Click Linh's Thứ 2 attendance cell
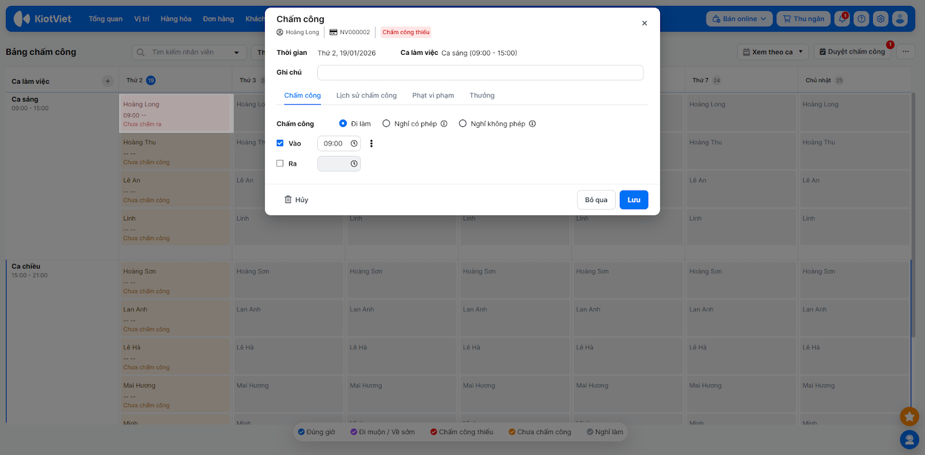The height and width of the screenshot is (455, 925). click(176, 228)
